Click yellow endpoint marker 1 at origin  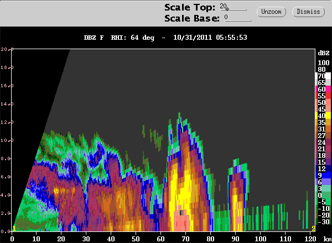14,229
